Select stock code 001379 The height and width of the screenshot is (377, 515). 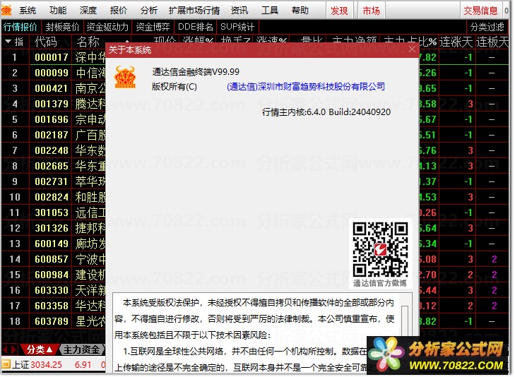coord(52,104)
